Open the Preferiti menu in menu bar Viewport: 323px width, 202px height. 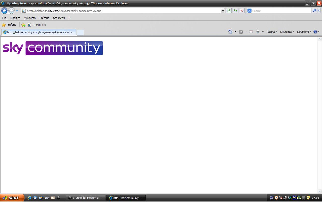[44, 18]
